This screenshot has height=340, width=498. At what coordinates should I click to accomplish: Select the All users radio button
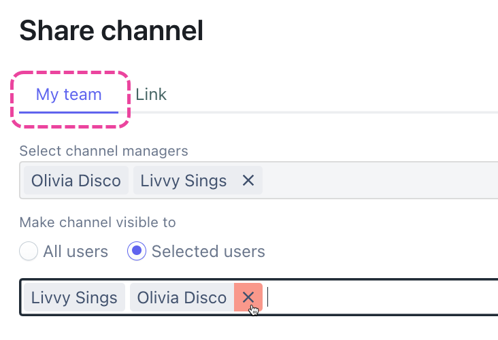click(29, 252)
